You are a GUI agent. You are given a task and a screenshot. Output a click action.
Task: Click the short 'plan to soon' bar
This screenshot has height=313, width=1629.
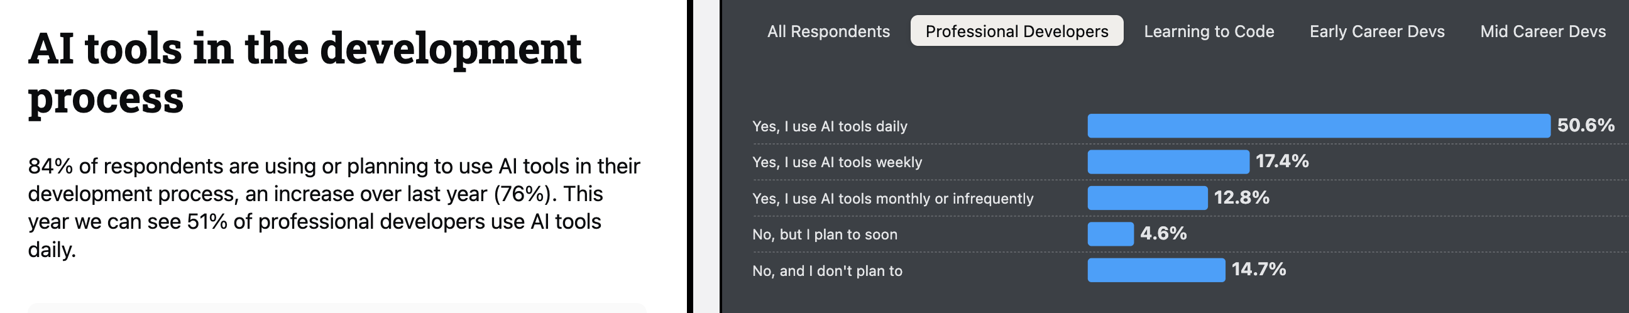(1110, 234)
